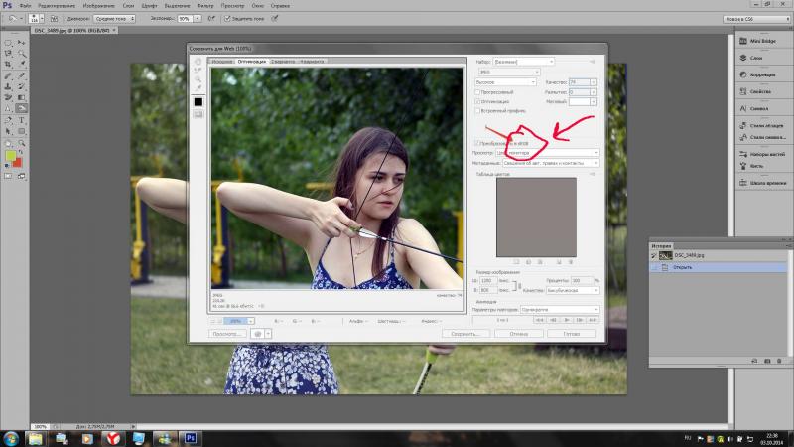Click the Отмена button
The width and height of the screenshot is (794, 447).
(518, 334)
